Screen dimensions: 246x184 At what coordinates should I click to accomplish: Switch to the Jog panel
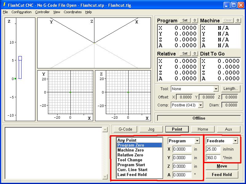tap(151, 129)
